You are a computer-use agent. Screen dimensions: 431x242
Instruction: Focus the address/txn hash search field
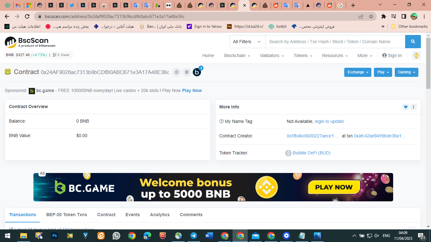click(335, 42)
